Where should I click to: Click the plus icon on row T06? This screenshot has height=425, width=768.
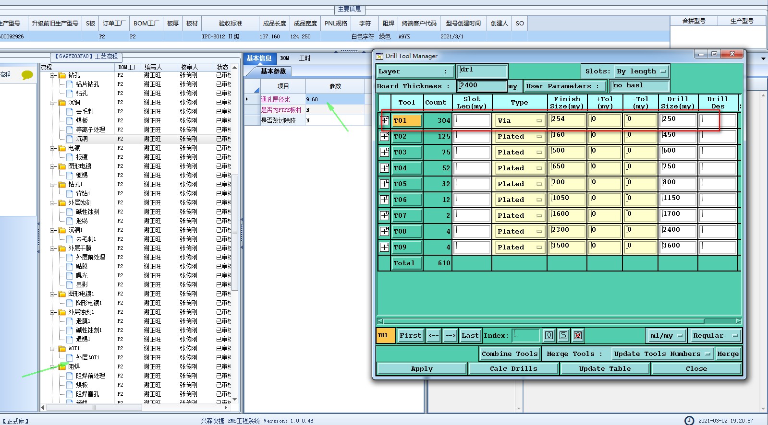[385, 200]
